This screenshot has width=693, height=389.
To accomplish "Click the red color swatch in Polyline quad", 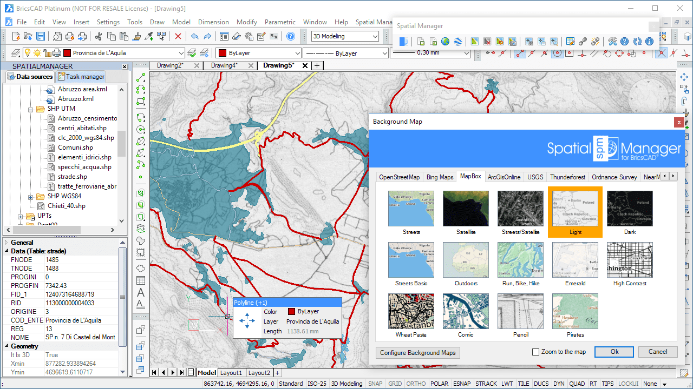I will pyautogui.click(x=291, y=312).
